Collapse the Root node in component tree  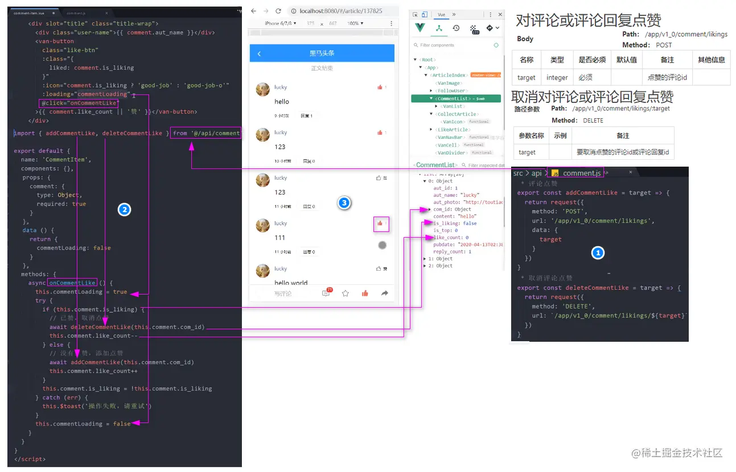point(415,60)
